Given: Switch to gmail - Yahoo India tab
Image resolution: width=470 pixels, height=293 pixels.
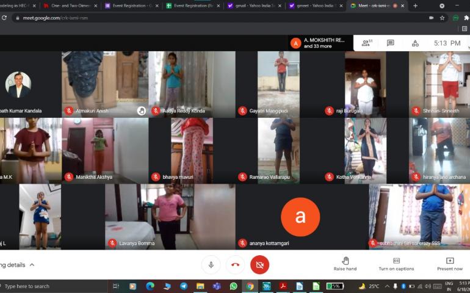Looking at the screenshot, I should coord(255,5).
